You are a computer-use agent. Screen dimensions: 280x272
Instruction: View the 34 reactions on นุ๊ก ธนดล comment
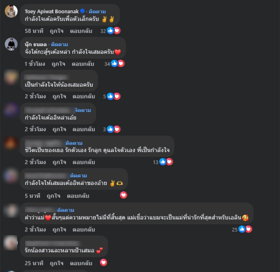click(x=114, y=64)
